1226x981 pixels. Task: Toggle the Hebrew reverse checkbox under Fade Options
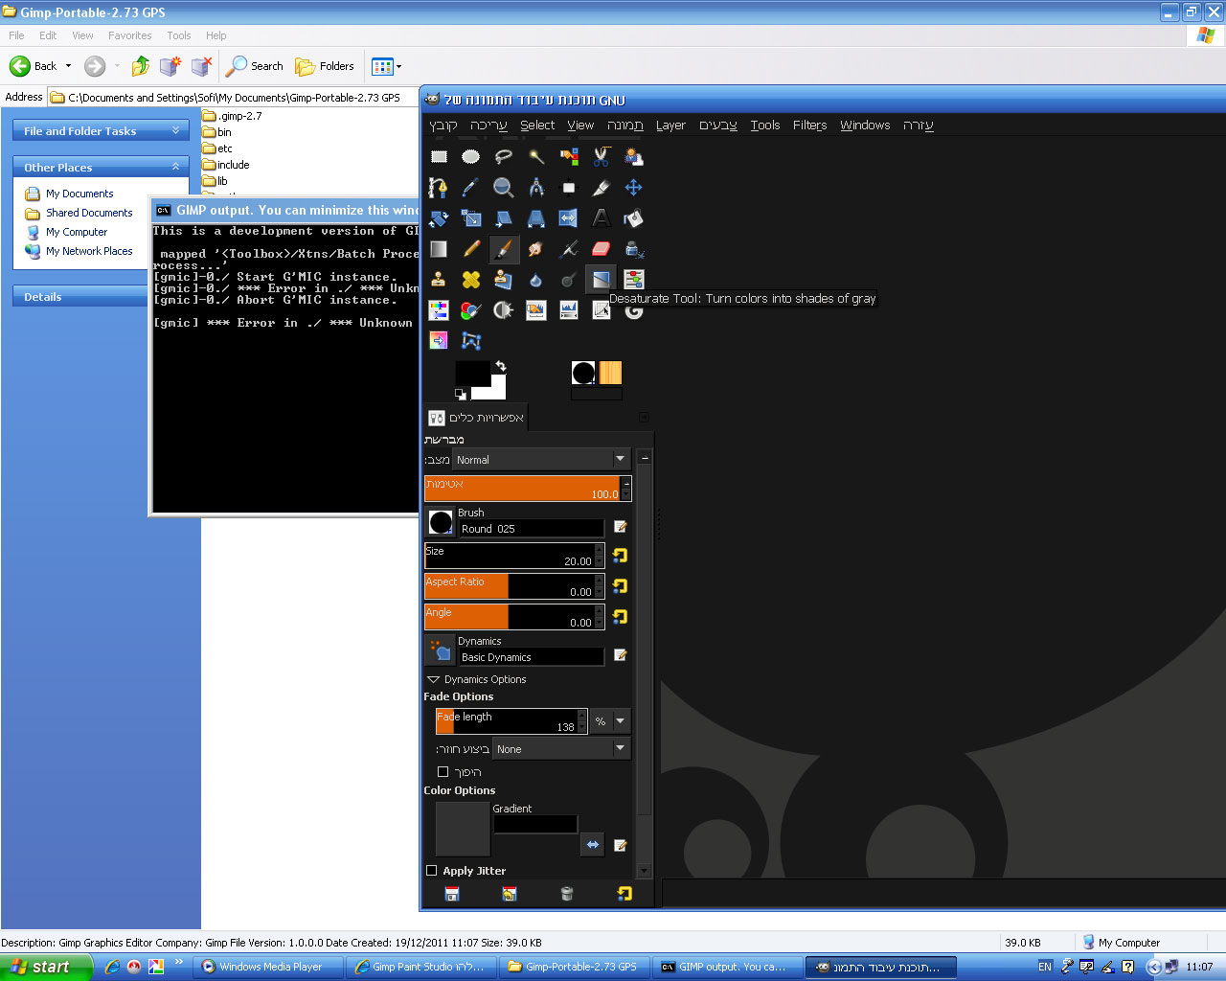tap(443, 772)
